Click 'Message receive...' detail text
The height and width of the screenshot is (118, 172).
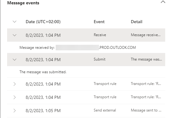tap(146, 35)
